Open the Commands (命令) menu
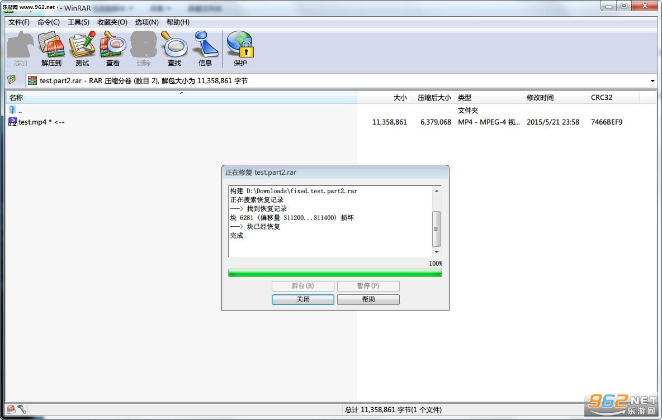662x420 pixels. [49, 22]
